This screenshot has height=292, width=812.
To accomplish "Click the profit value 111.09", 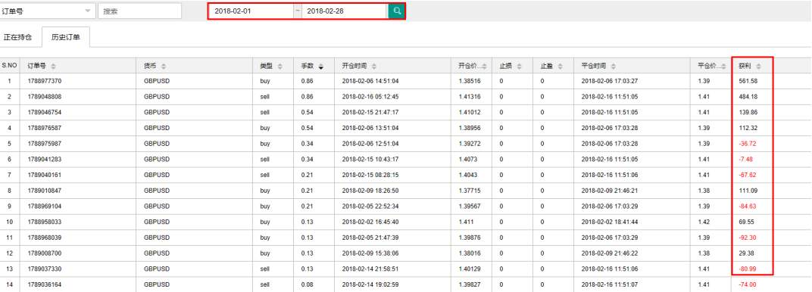I will point(748,191).
